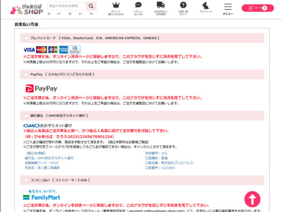
Task: Click the transfer example name text in red
Action: pyautogui.click(x=70, y=137)
